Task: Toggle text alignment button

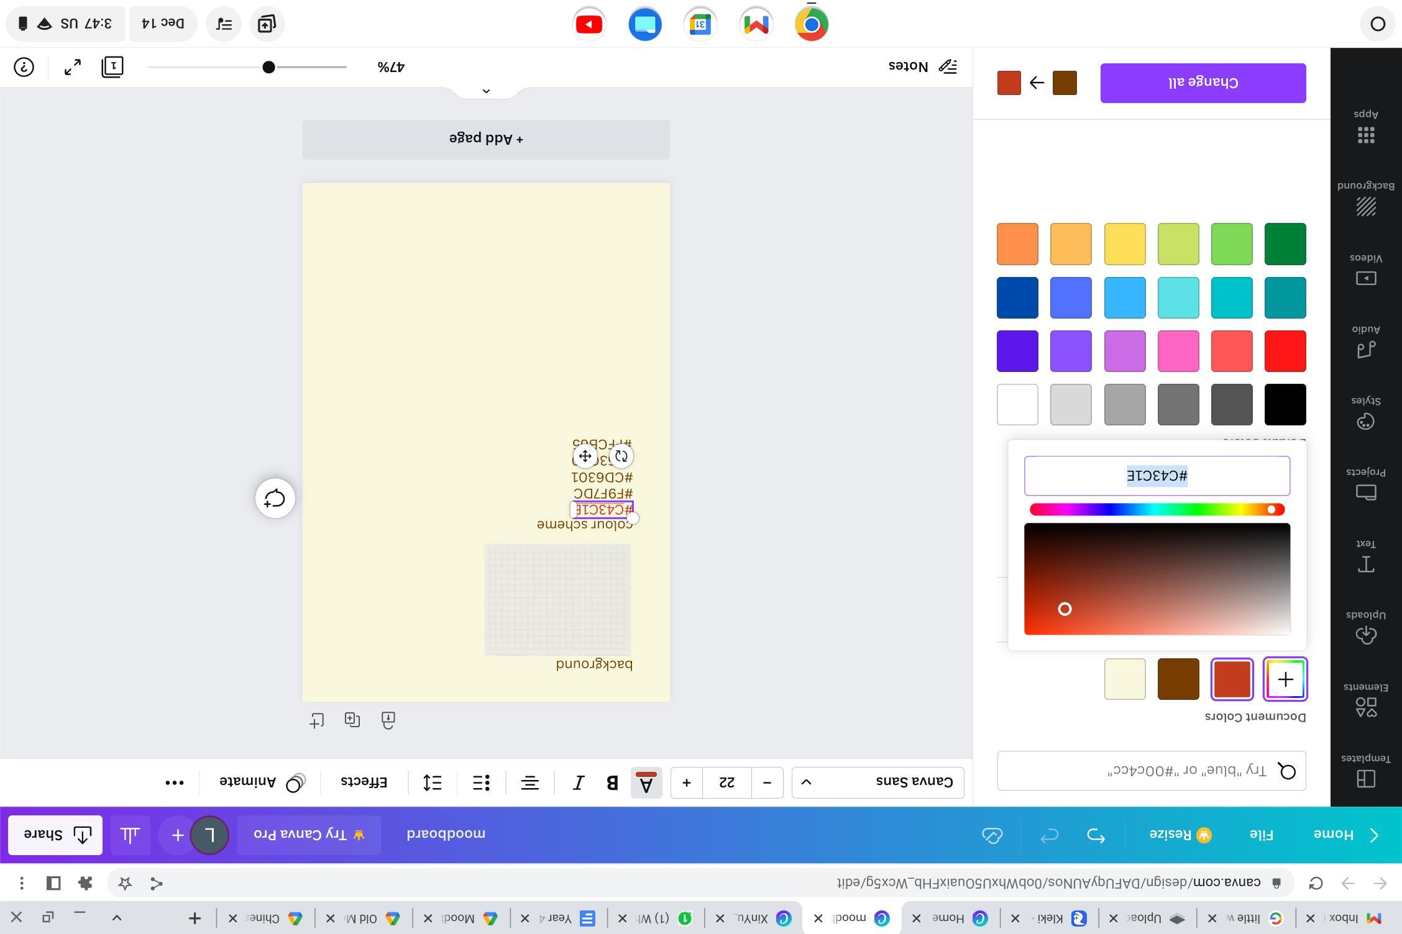Action: (530, 782)
